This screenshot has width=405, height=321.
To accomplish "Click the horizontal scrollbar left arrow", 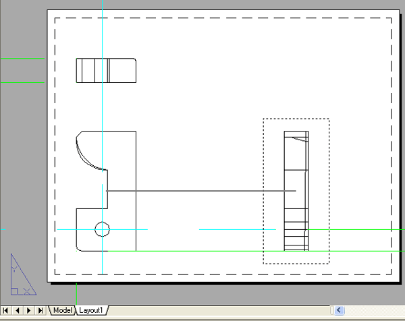I will coord(339,310).
